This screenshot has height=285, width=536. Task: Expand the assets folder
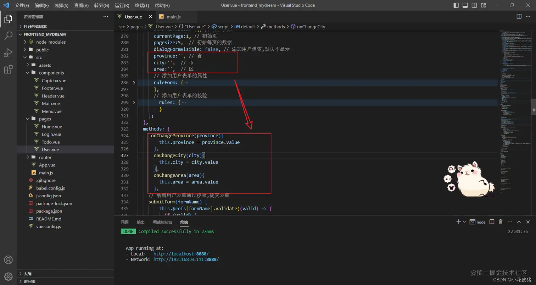click(x=65, y=65)
